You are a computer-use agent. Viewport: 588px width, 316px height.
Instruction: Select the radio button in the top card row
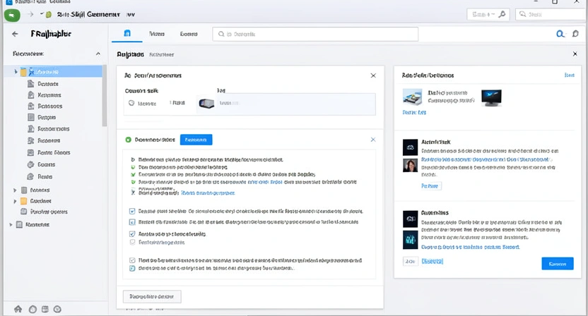click(x=131, y=103)
